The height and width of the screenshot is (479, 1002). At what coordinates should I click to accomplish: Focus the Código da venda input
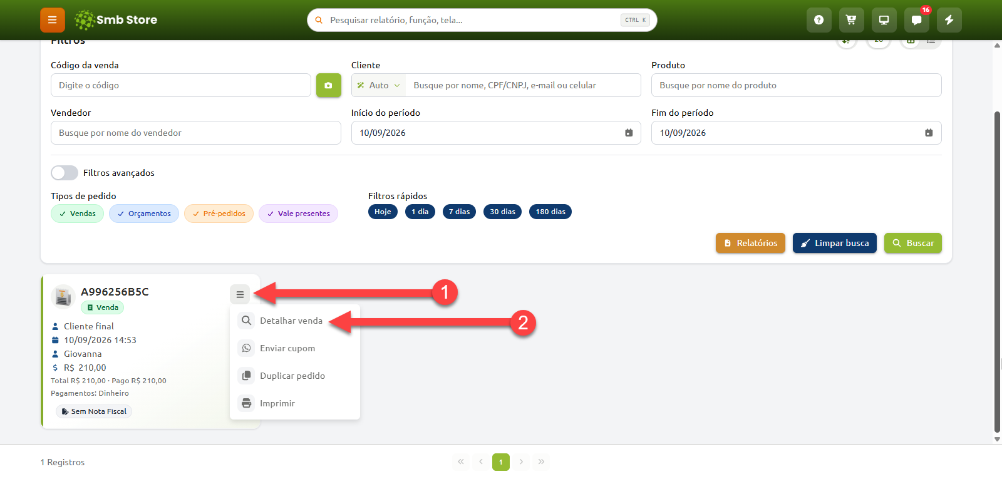pyautogui.click(x=181, y=85)
